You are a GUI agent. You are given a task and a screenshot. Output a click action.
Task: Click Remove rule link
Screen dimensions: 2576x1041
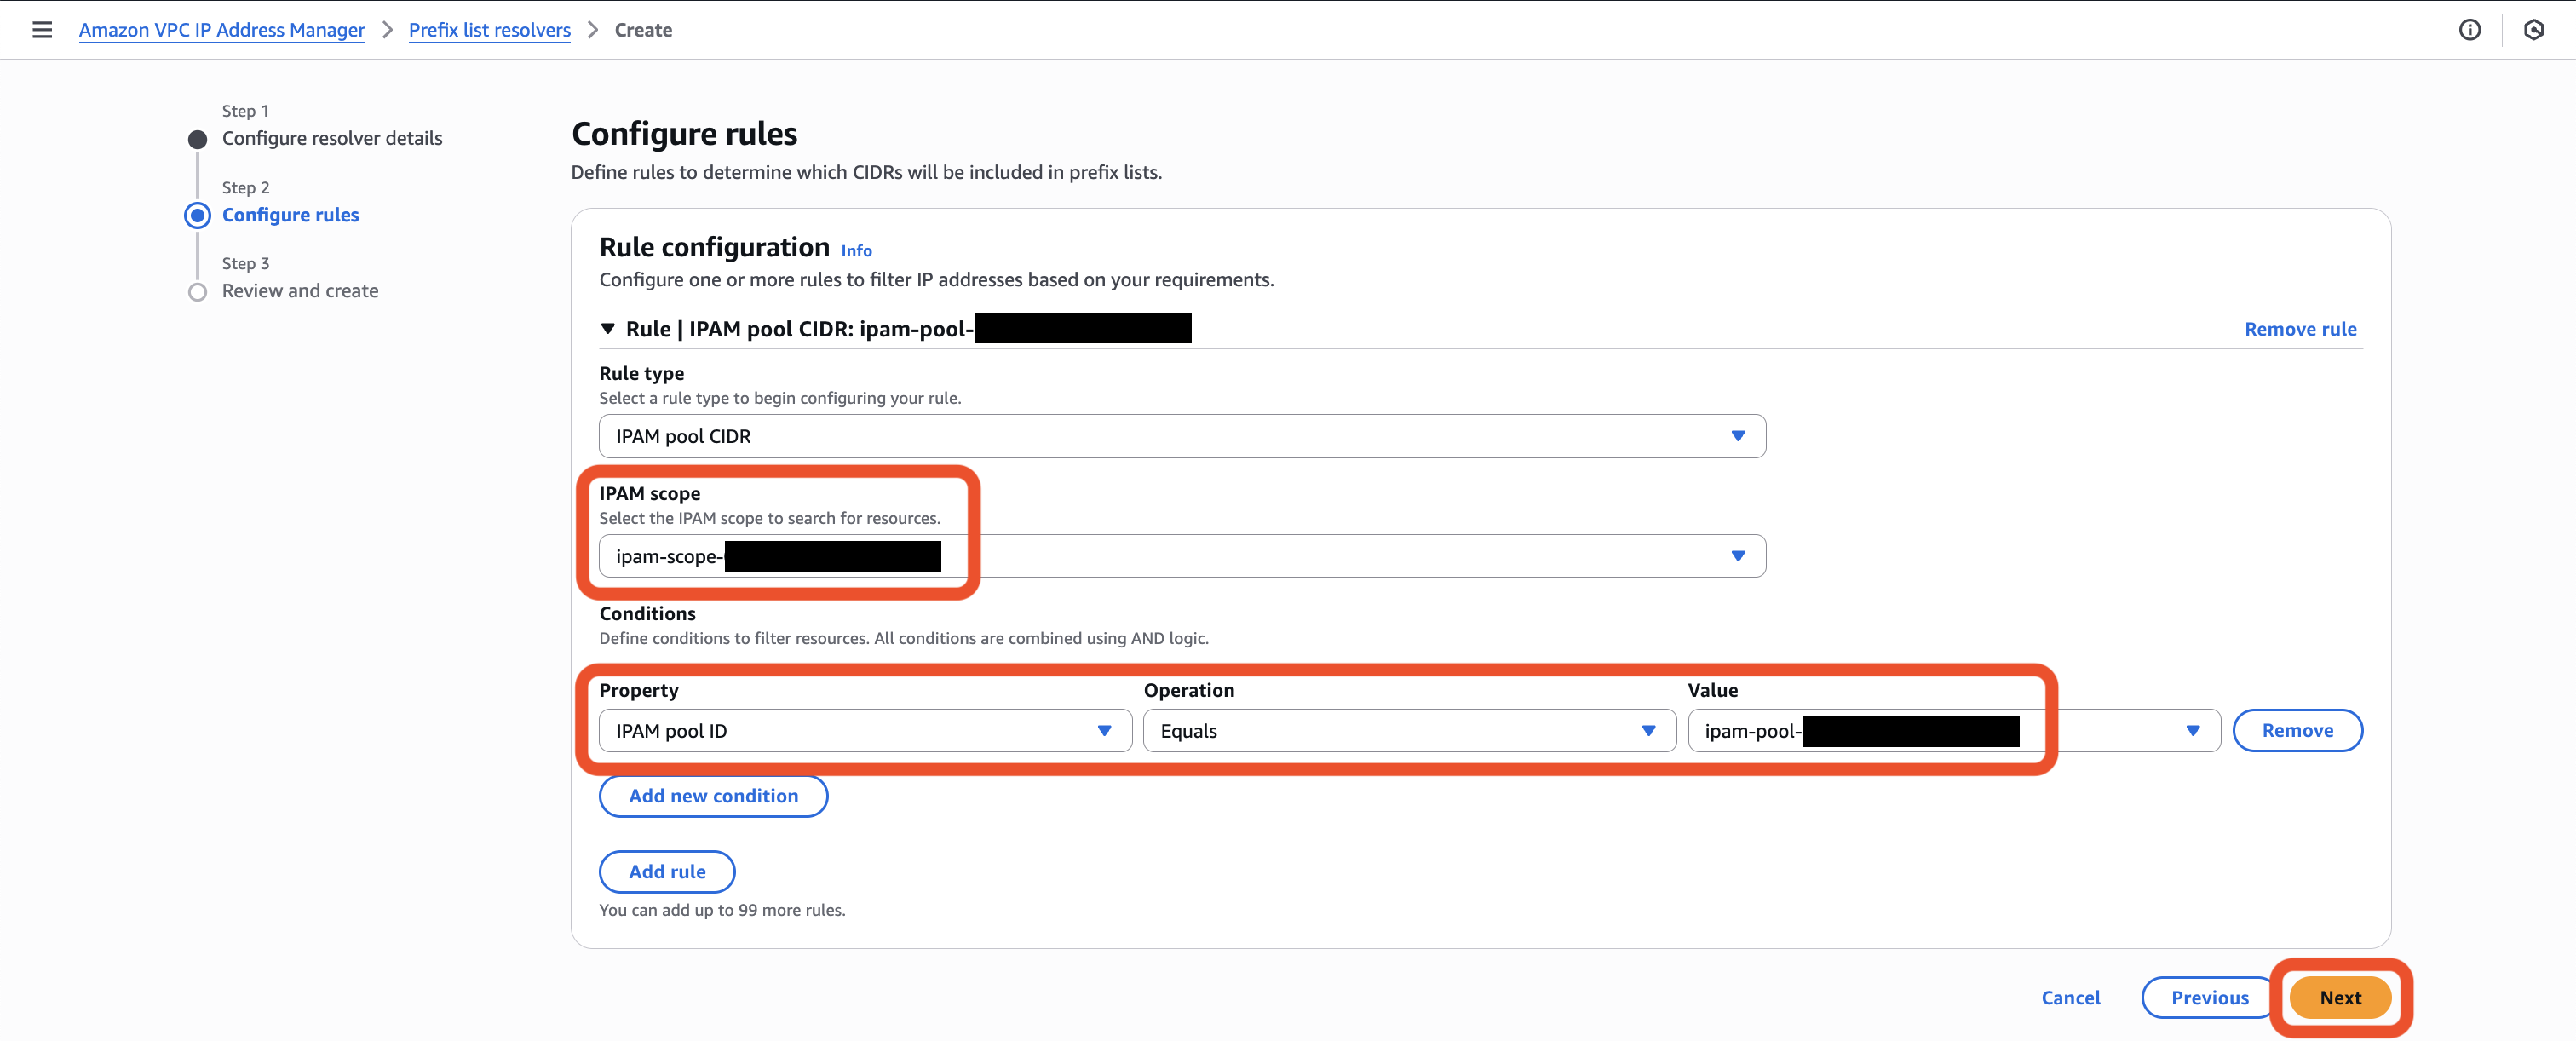point(2299,329)
